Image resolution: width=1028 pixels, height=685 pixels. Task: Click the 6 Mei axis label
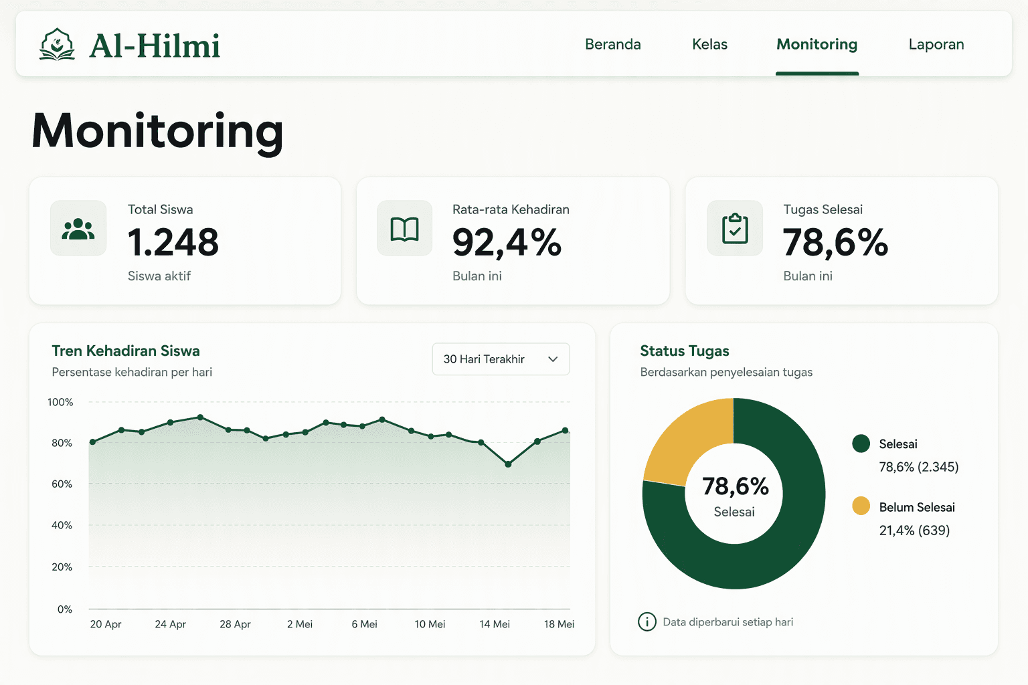(365, 624)
